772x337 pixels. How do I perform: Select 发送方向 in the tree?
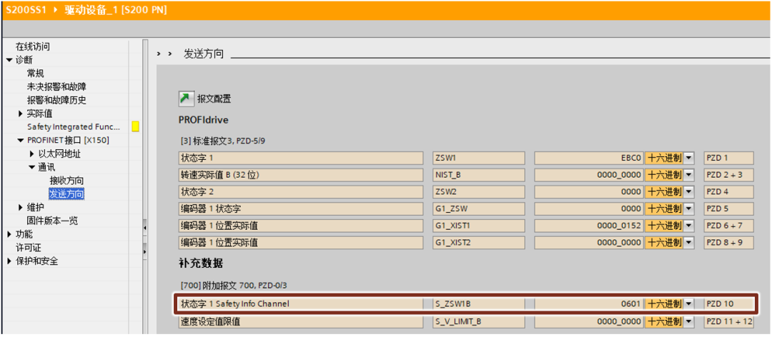click(66, 193)
